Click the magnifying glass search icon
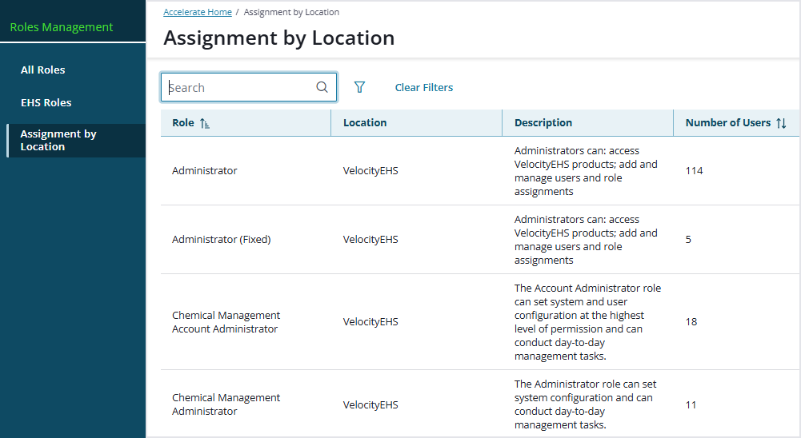The width and height of the screenshot is (801, 438). pyautogui.click(x=322, y=88)
